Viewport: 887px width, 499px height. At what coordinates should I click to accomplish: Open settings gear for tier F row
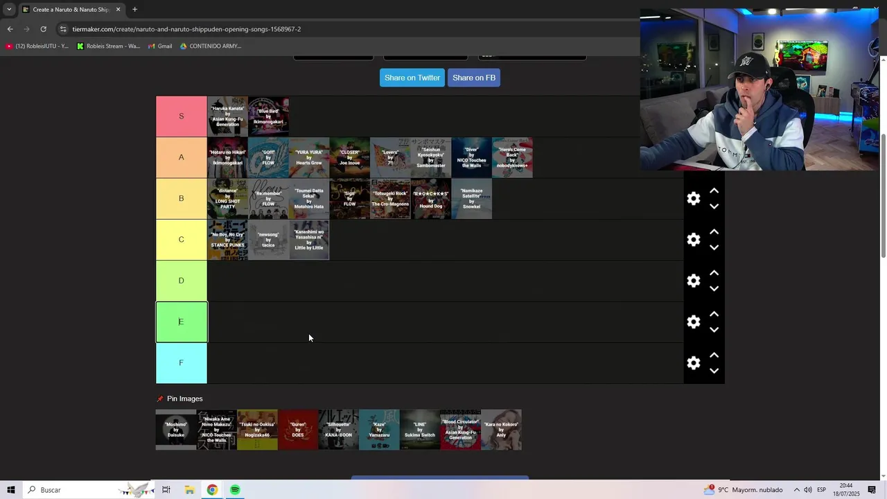pos(694,363)
